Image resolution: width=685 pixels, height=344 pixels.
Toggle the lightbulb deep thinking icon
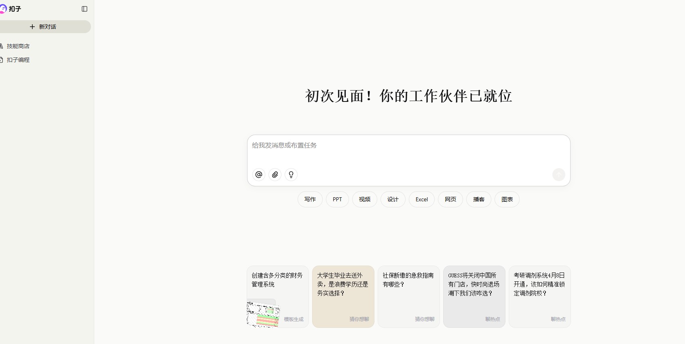(x=291, y=175)
